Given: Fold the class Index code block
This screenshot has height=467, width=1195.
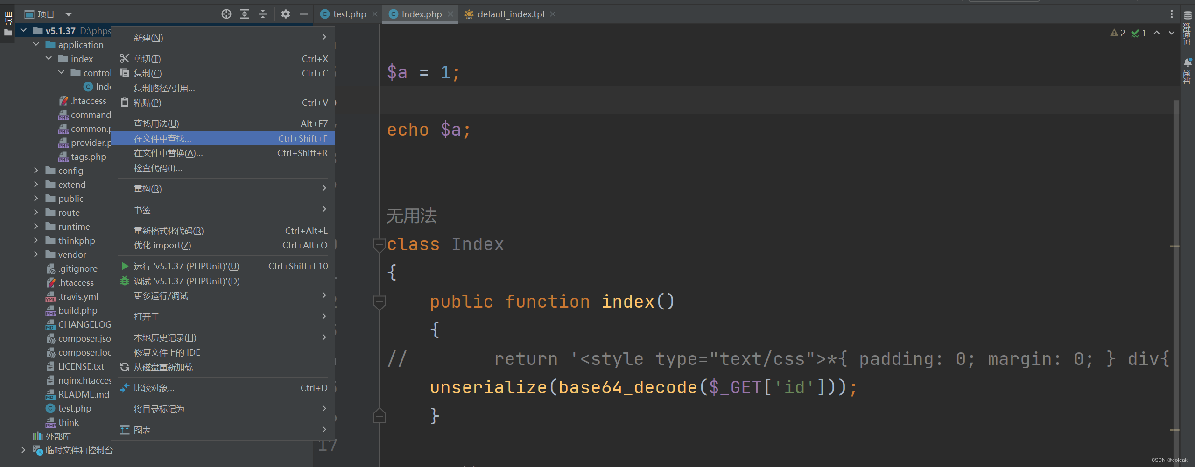Looking at the screenshot, I should click(380, 245).
